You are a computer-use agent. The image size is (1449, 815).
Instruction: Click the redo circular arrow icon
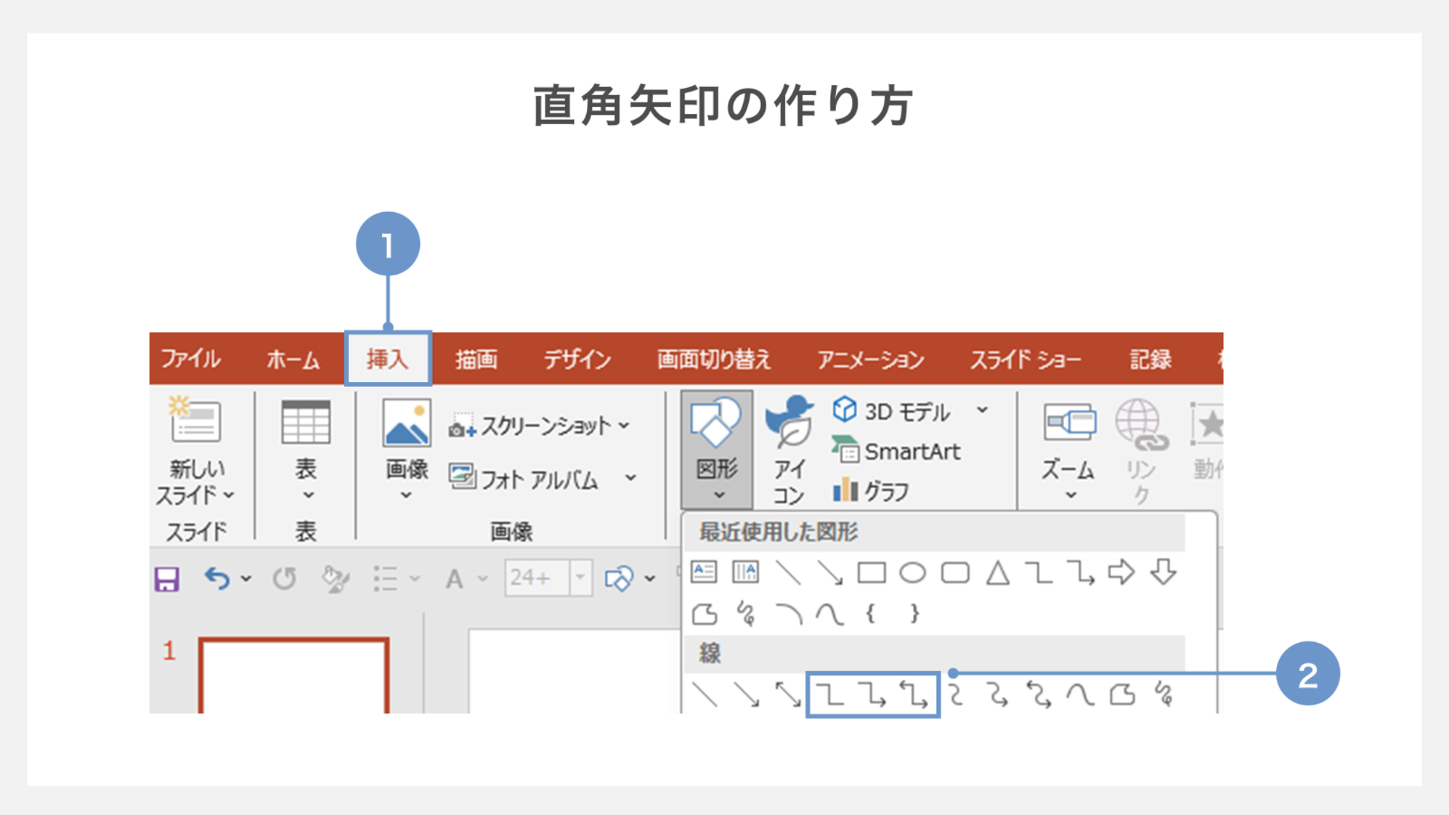[x=285, y=578]
